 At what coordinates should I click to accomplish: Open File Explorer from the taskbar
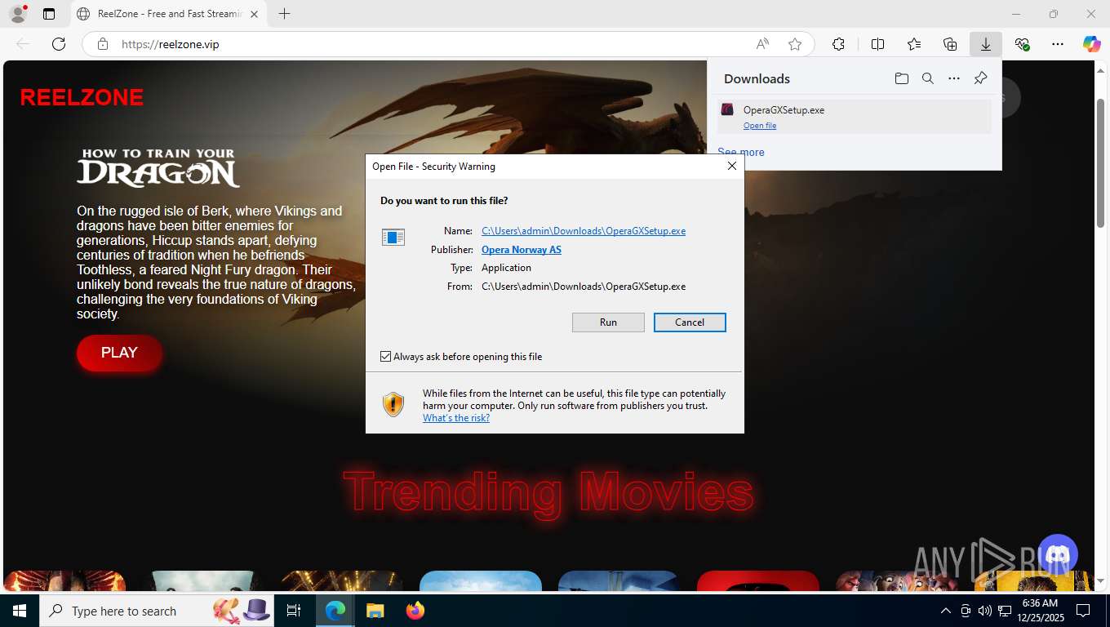375,611
